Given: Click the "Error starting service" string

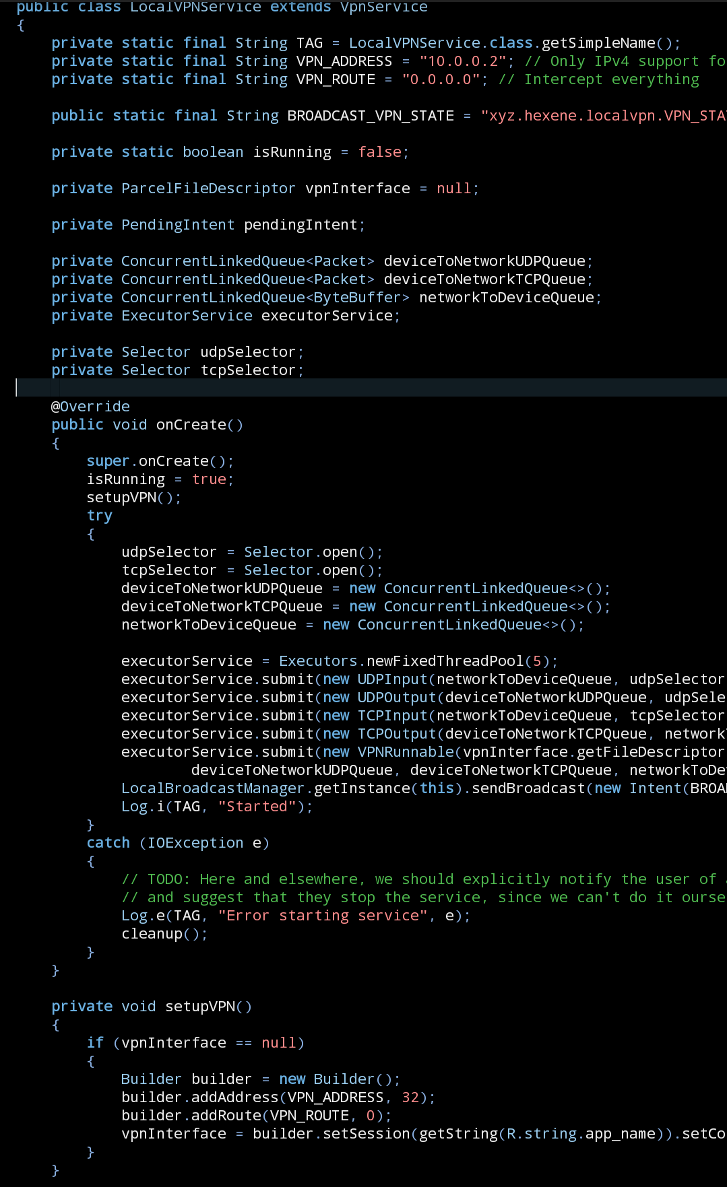Looking at the screenshot, I should tap(322, 916).
